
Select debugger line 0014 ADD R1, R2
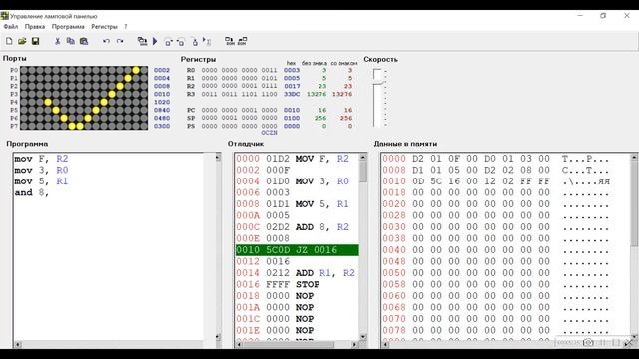point(296,273)
